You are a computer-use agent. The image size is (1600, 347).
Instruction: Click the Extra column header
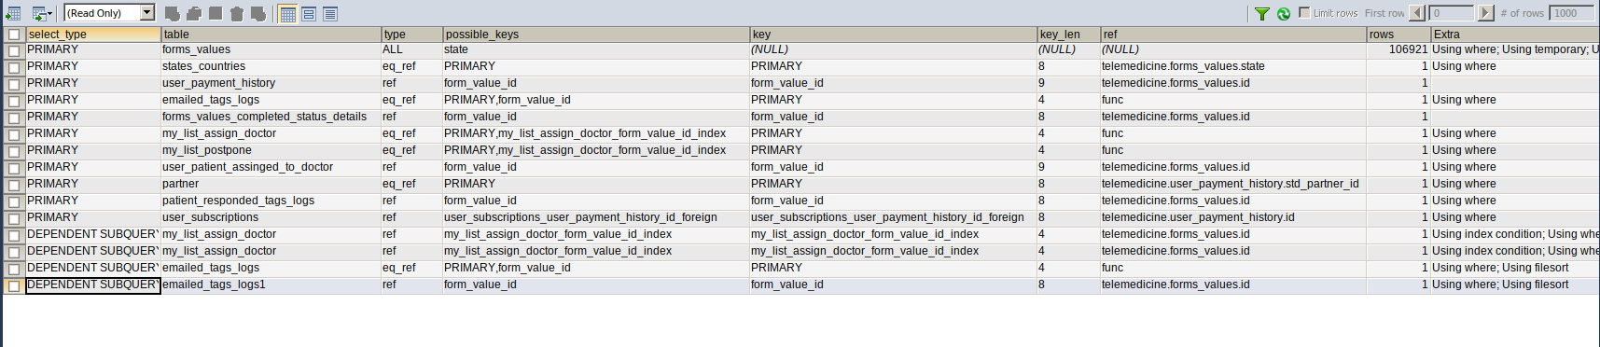pyautogui.click(x=1516, y=34)
